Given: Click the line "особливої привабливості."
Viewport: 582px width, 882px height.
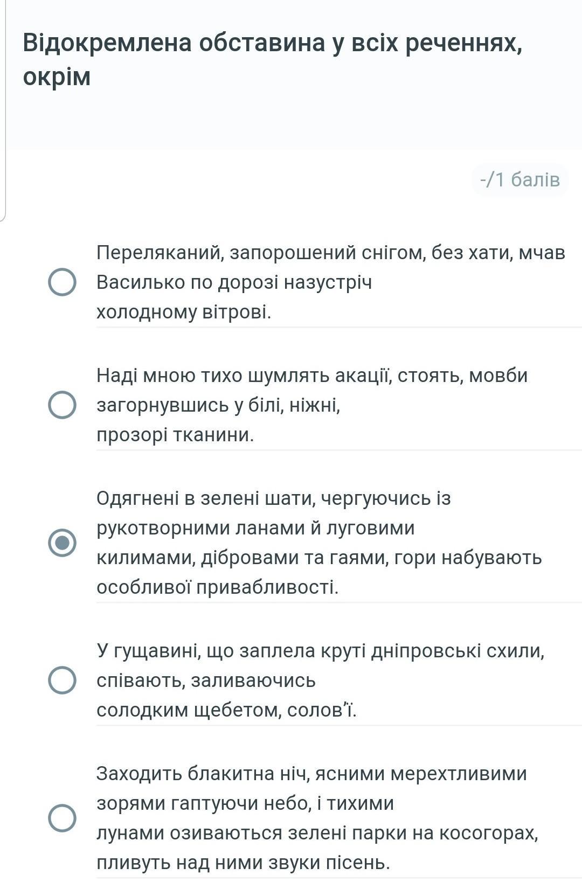Looking at the screenshot, I should coord(217,587).
